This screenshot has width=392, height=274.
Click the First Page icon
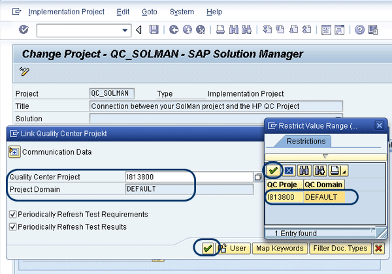(x=267, y=30)
